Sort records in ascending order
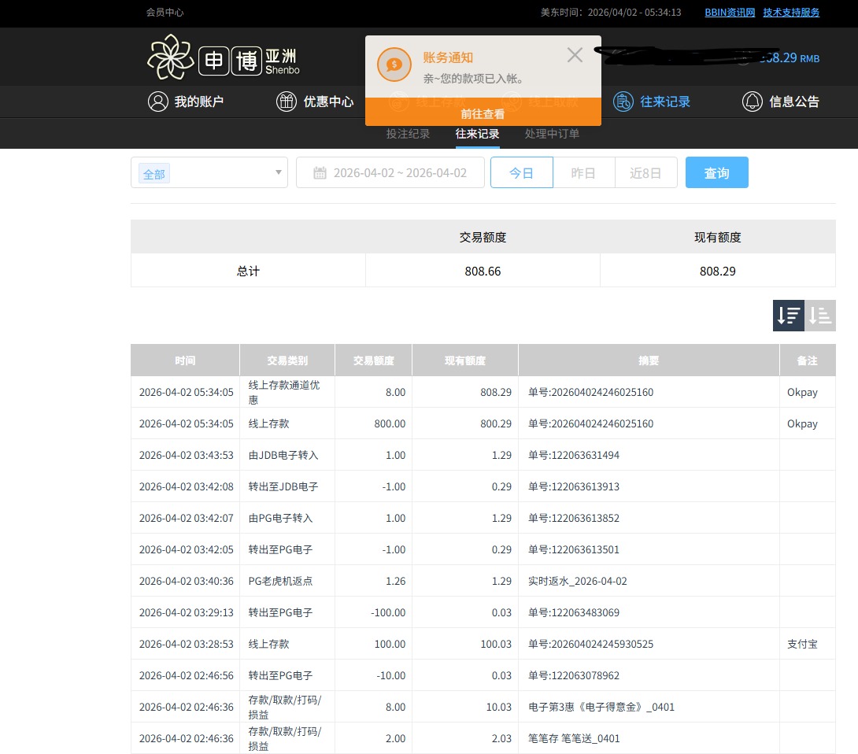The height and width of the screenshot is (754, 858). [x=820, y=316]
